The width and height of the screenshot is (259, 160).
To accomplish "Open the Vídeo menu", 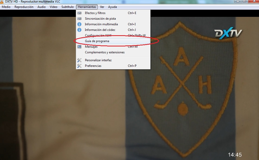I will (54, 7).
